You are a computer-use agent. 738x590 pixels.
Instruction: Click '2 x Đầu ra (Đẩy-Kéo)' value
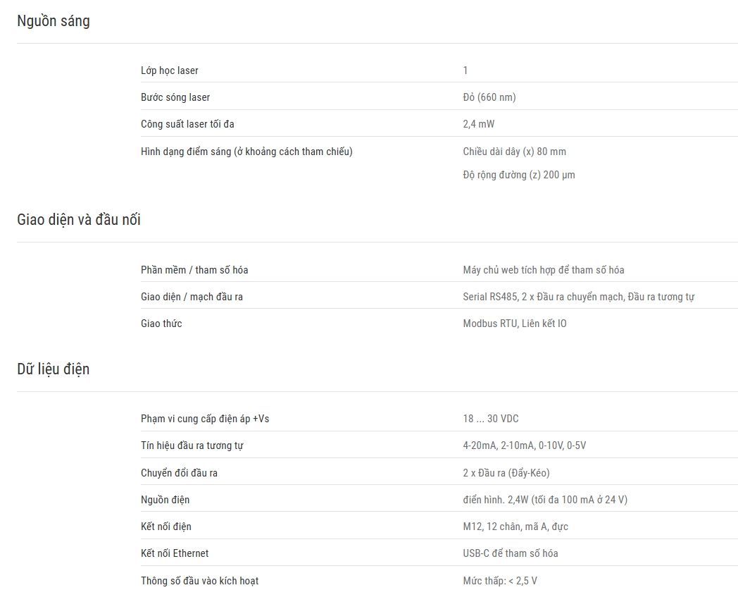[506, 473]
